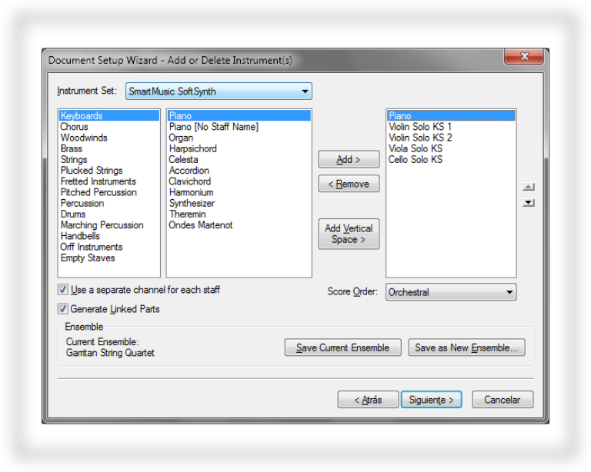591x472 pixels.
Task: Save Current Ensemble
Action: [x=342, y=347]
